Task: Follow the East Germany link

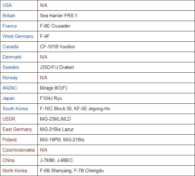Action: (x=17, y=129)
